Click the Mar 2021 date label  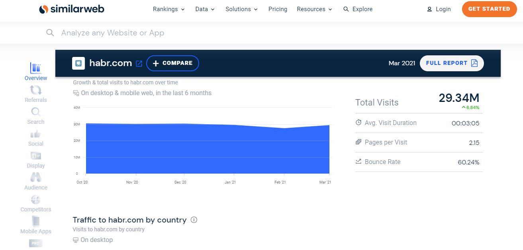click(402, 63)
